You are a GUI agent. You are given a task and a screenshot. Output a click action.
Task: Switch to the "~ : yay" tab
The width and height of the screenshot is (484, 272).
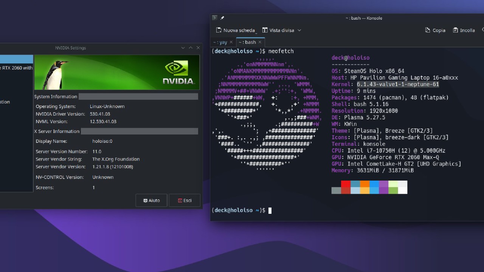coord(220,42)
